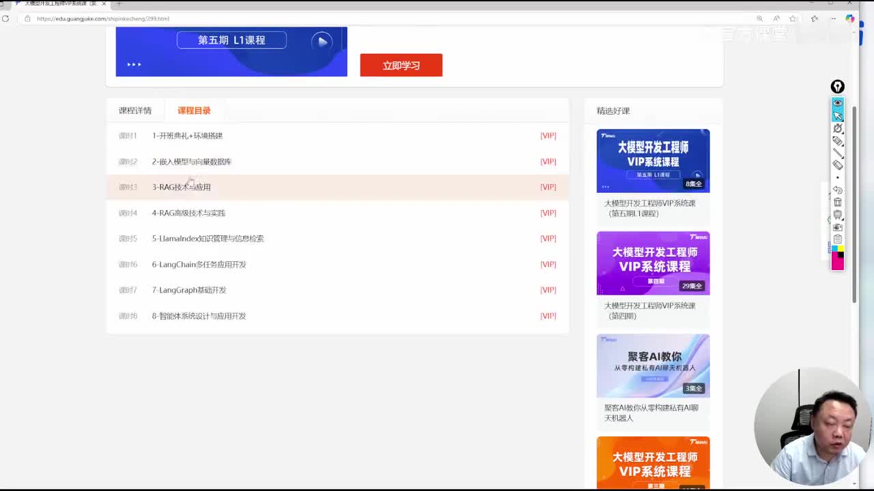The image size is (874, 491).
Task: Open the 聚客AI教你 course thumbnail
Action: [653, 366]
